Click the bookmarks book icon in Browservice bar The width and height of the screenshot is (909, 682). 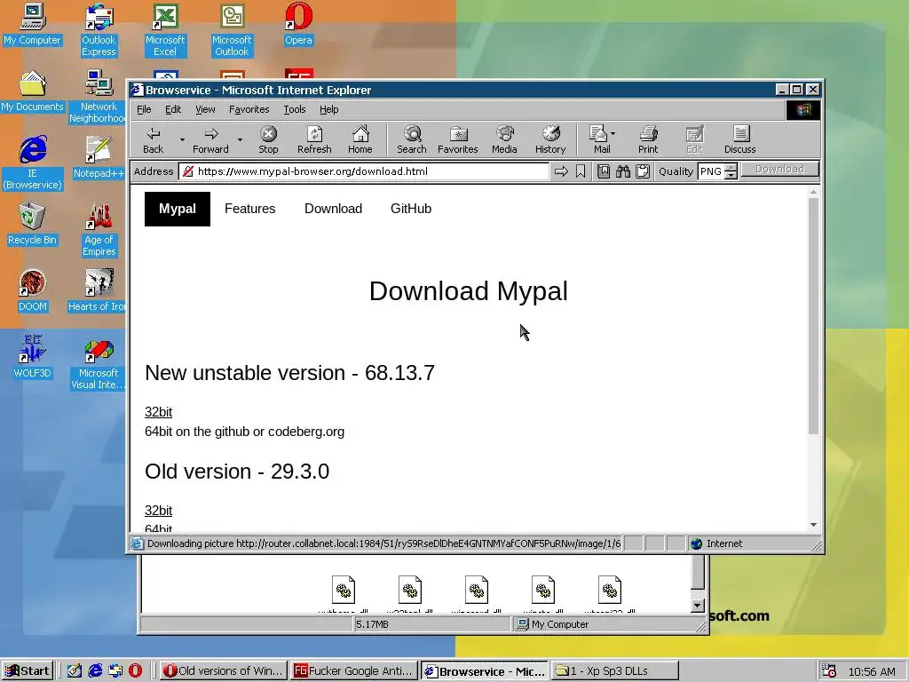(603, 171)
